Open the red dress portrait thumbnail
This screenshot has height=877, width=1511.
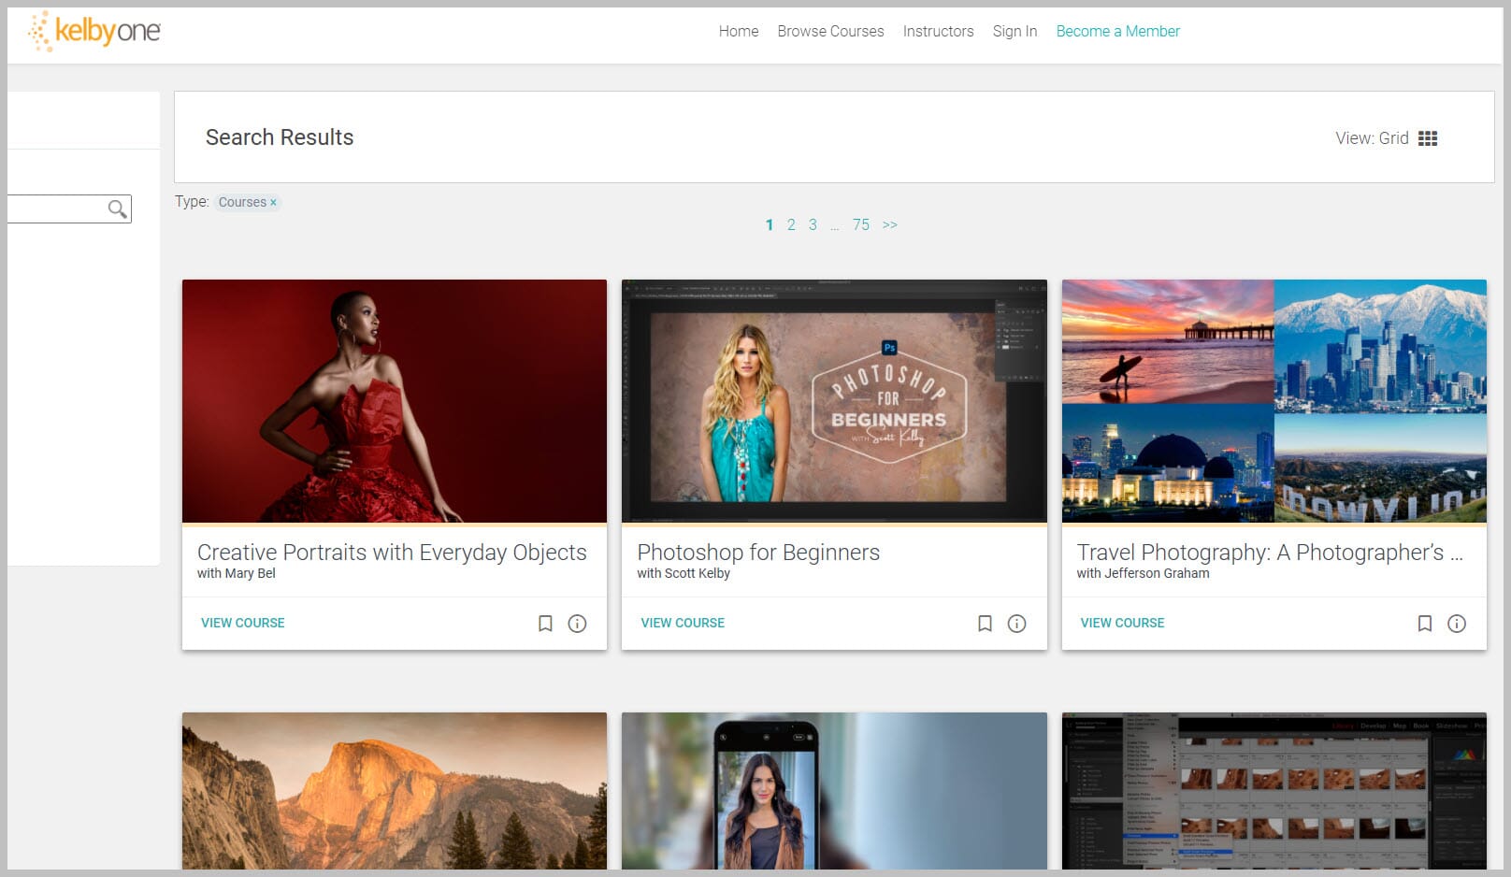(x=395, y=401)
